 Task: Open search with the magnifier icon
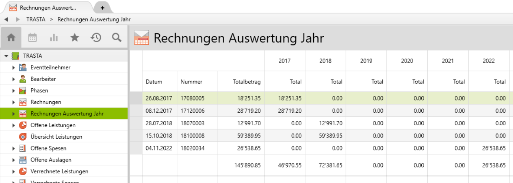117,37
